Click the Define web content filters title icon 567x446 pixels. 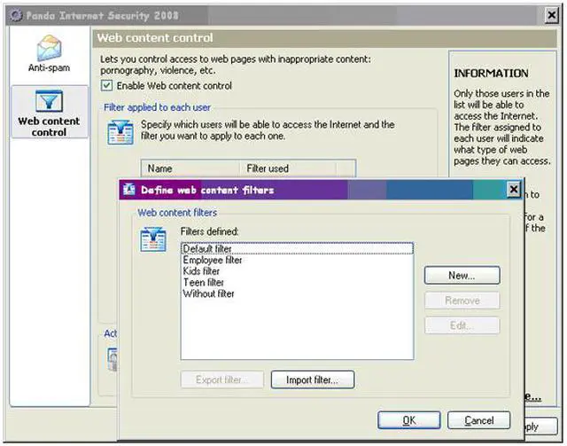(x=128, y=190)
